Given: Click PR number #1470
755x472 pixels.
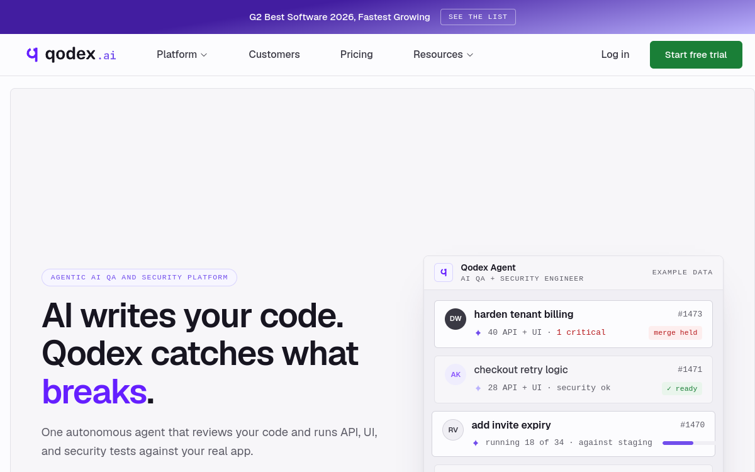Looking at the screenshot, I should pos(693,425).
